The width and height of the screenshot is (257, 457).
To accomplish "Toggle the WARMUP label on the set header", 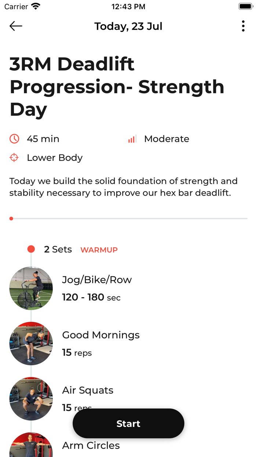I will coord(99,249).
